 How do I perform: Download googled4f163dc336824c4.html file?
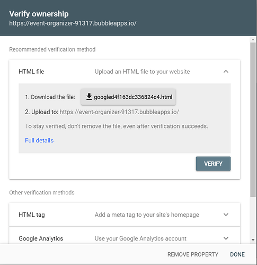tap(128, 97)
